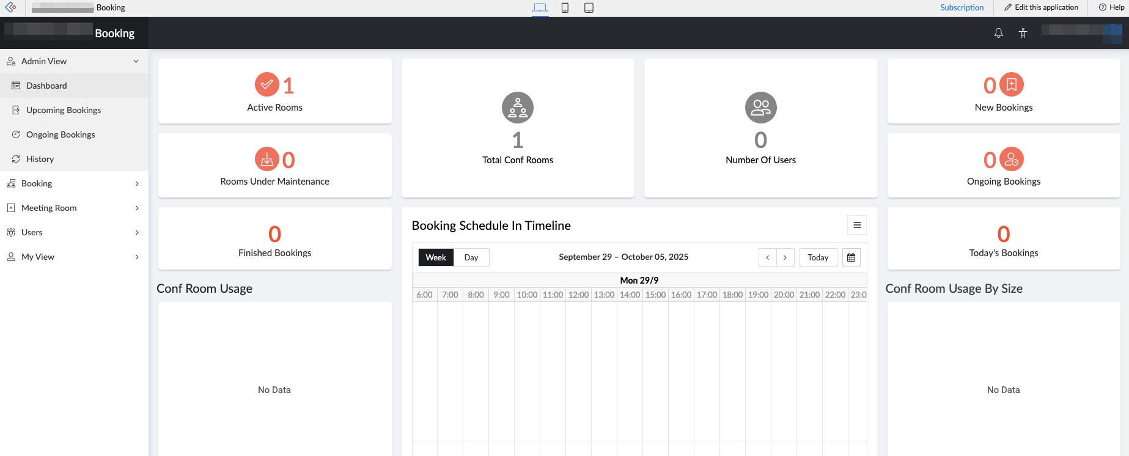This screenshot has width=1129, height=456.
Task: Open Upcoming Bookings from the sidebar
Action: (63, 110)
